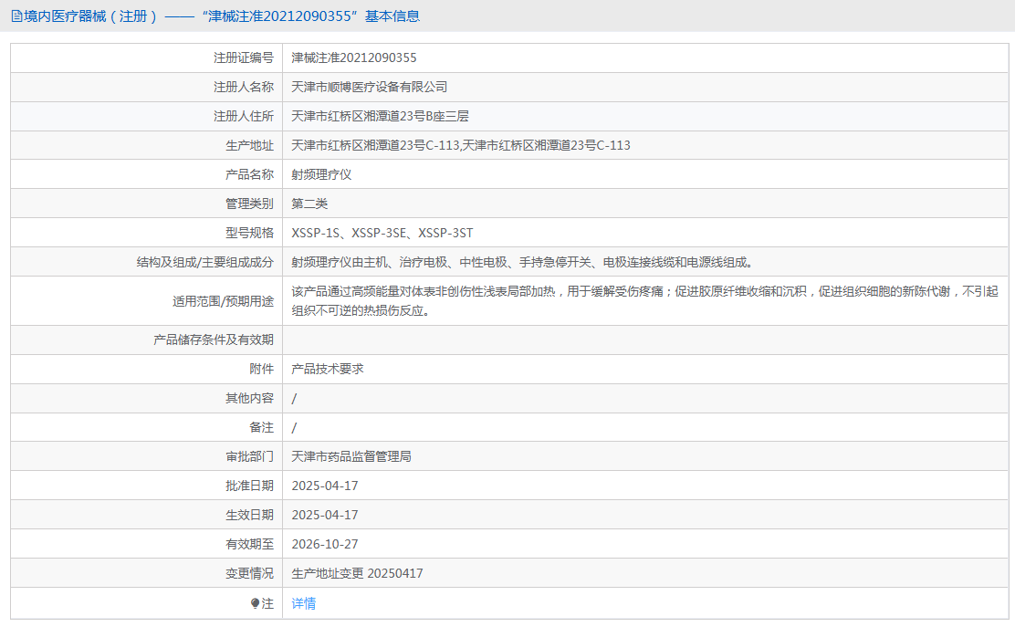
Task: Click the 管理类别 label
Action: 249,204
